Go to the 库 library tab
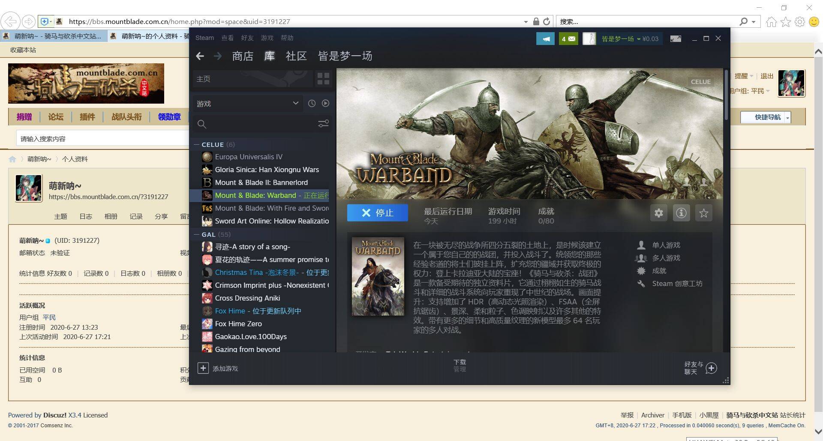Image resolution: width=823 pixels, height=441 pixels. pos(270,56)
